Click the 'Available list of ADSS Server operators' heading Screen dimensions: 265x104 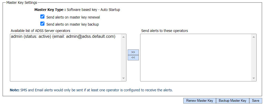[40, 31]
